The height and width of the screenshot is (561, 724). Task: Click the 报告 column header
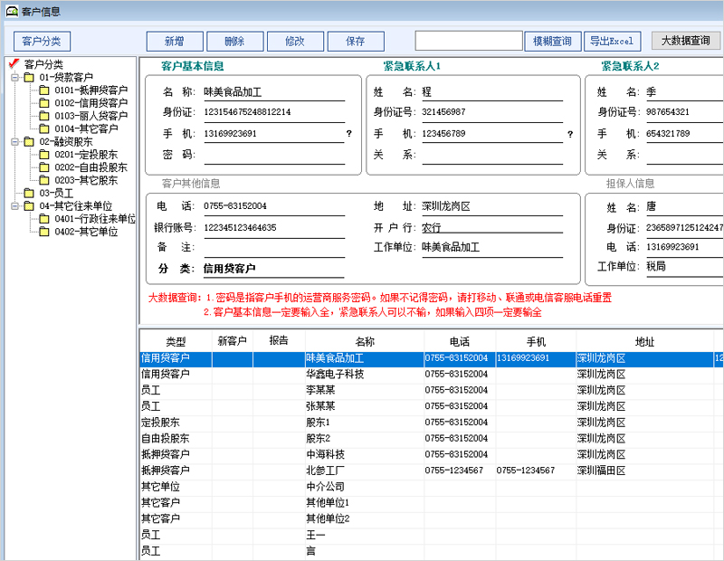tap(279, 342)
